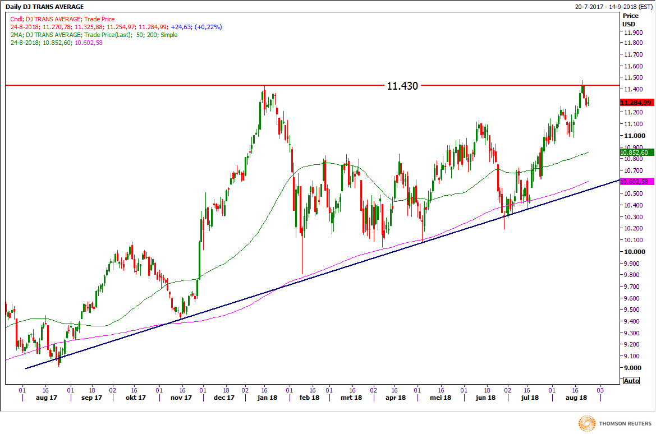The height and width of the screenshot is (434, 656).
Task: Click the 10.700 price axis label
Action: coord(634,170)
